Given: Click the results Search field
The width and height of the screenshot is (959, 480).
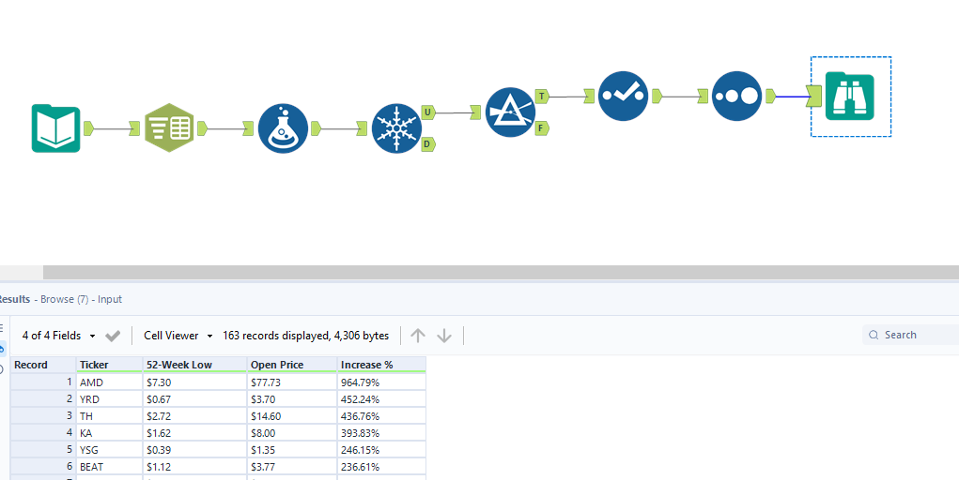Looking at the screenshot, I should [916, 335].
